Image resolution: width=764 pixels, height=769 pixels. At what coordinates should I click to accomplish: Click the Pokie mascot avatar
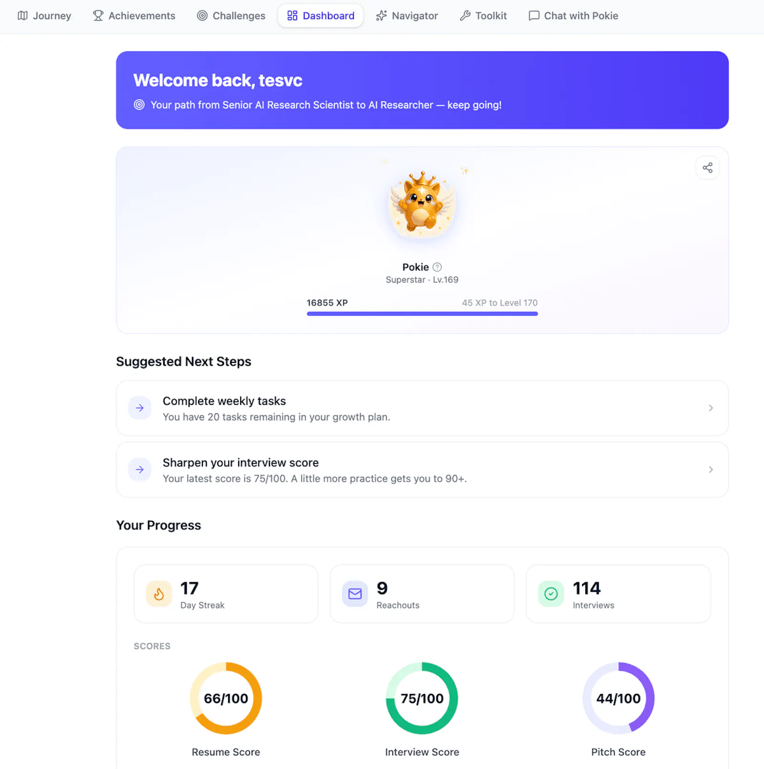point(422,204)
